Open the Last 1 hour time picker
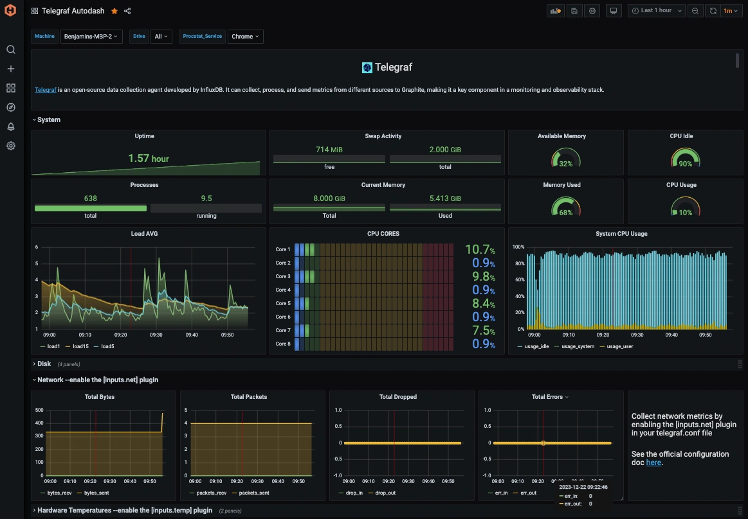 657,11
